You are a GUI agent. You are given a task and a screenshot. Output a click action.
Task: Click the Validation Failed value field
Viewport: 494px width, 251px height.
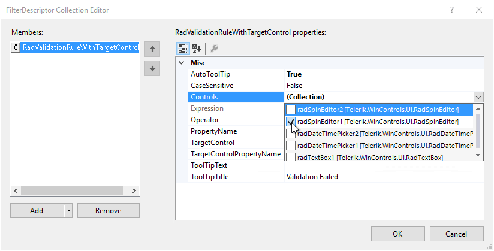click(x=384, y=177)
